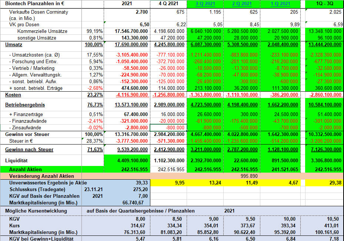The width and height of the screenshot is (344, 241).
Task: Select the '2021' column header cell
Action: pyautogui.click(x=127, y=4)
